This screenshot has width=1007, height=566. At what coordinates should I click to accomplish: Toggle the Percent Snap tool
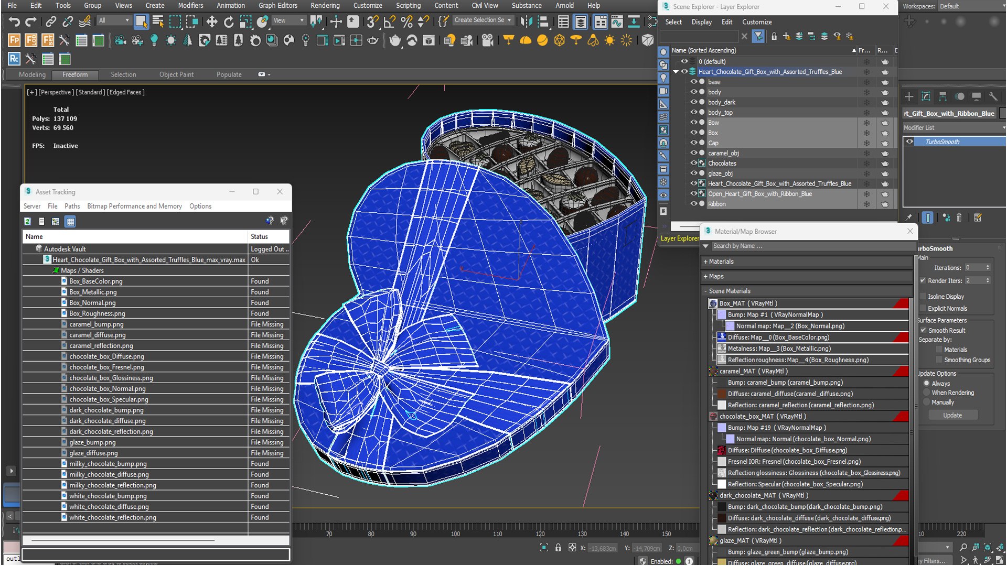tap(406, 21)
